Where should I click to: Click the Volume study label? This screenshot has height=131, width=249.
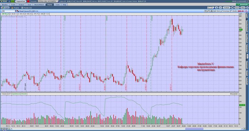tap(4, 94)
